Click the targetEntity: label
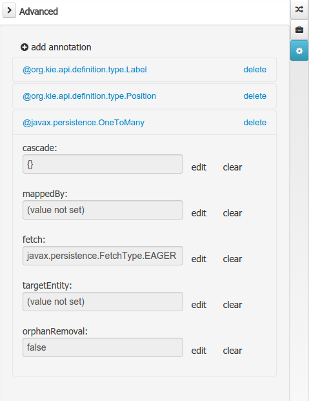 point(47,285)
